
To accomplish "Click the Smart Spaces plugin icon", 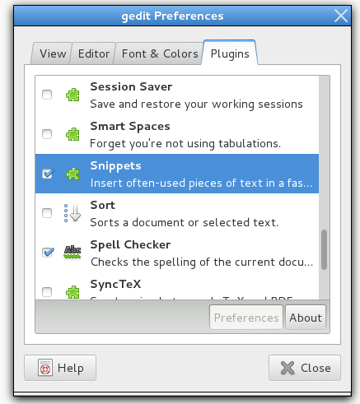I will tap(72, 134).
